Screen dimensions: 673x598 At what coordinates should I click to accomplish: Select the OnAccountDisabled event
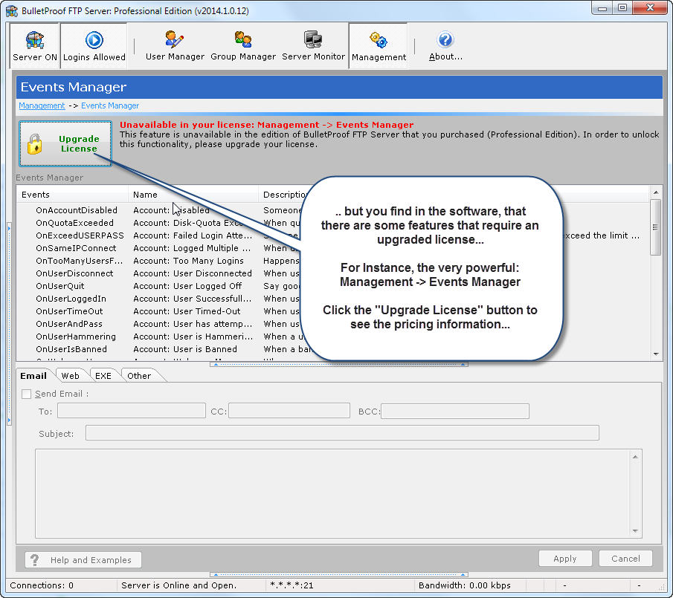(x=77, y=210)
